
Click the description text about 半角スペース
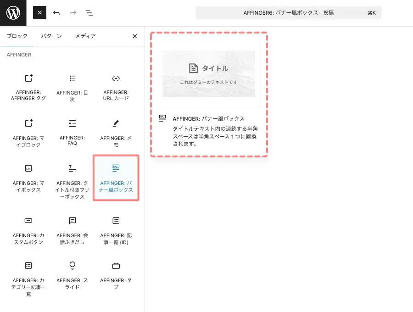pos(215,136)
